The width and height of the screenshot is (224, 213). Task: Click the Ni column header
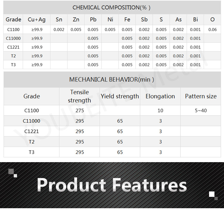(x=110, y=19)
